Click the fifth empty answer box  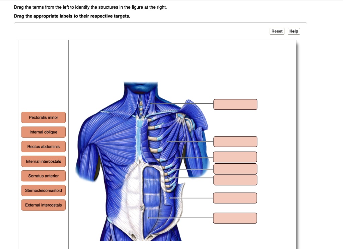(x=235, y=180)
